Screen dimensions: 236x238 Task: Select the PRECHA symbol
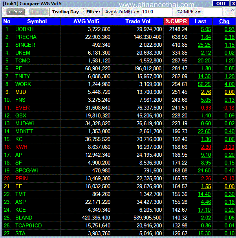click(x=26, y=37)
